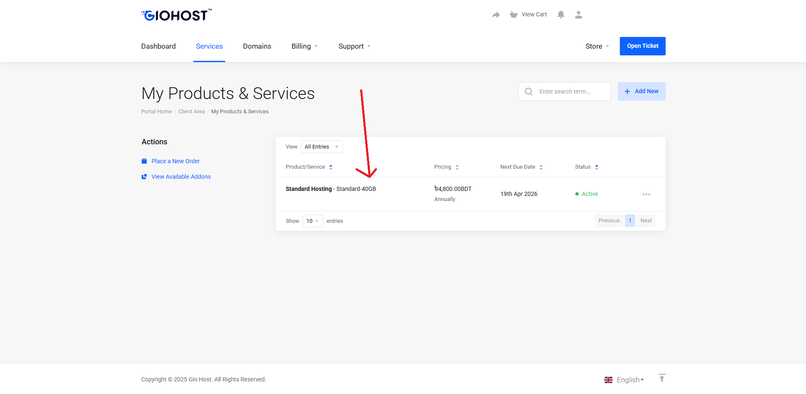806x394 pixels.
Task: Open the row's three-dot actions menu
Action: [646, 194]
